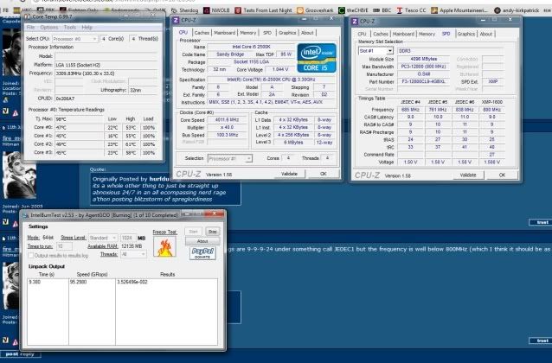
Task: Switch to Memory tab in CPU-Z processor window
Action: pyautogui.click(x=247, y=33)
